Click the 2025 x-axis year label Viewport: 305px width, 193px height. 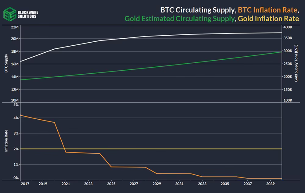[111, 184]
